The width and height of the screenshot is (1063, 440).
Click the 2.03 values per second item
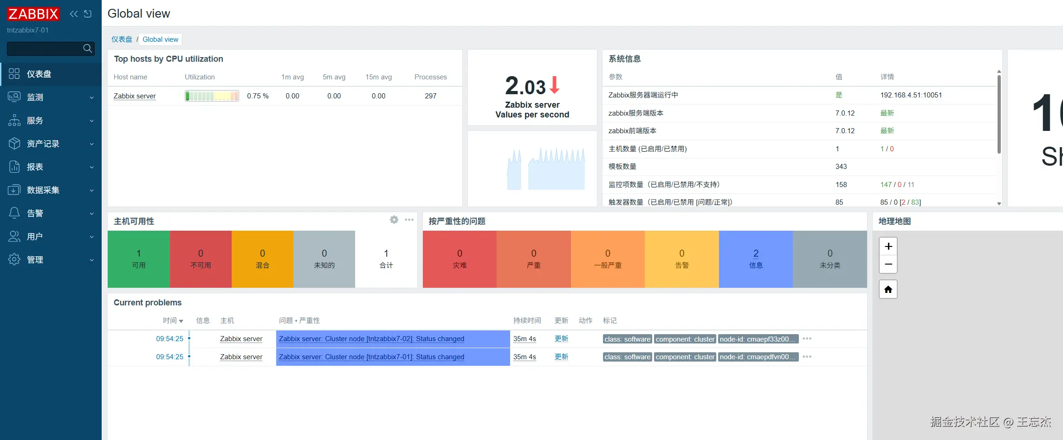532,87
